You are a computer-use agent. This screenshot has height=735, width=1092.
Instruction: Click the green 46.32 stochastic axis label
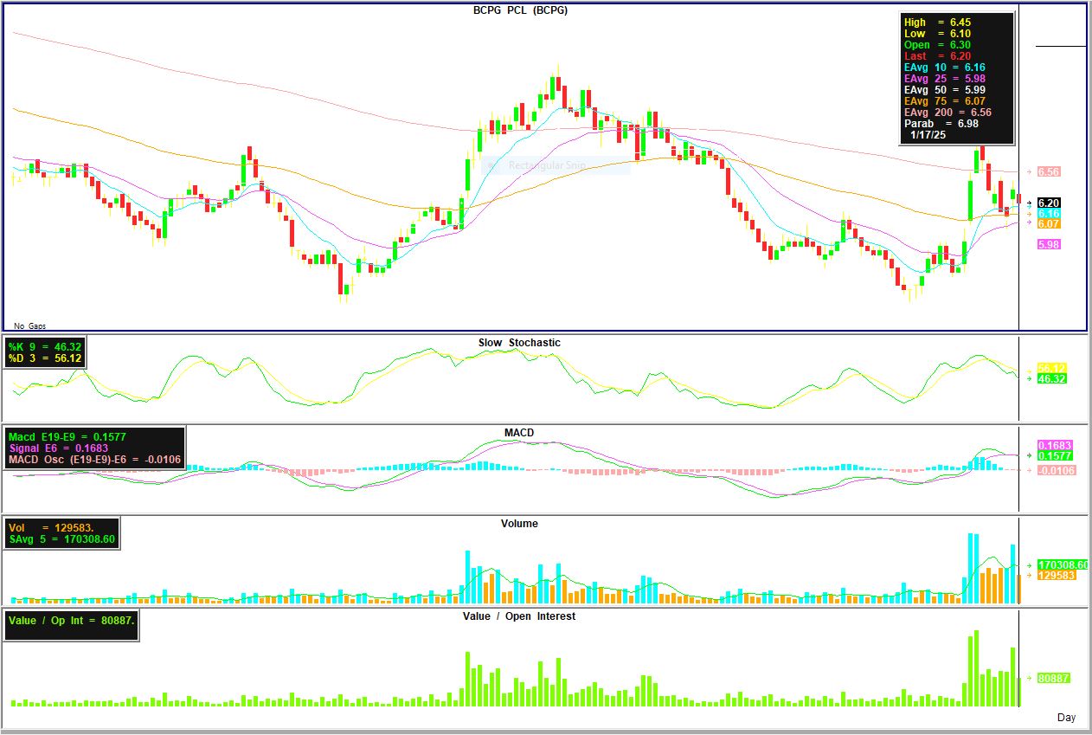point(1051,379)
